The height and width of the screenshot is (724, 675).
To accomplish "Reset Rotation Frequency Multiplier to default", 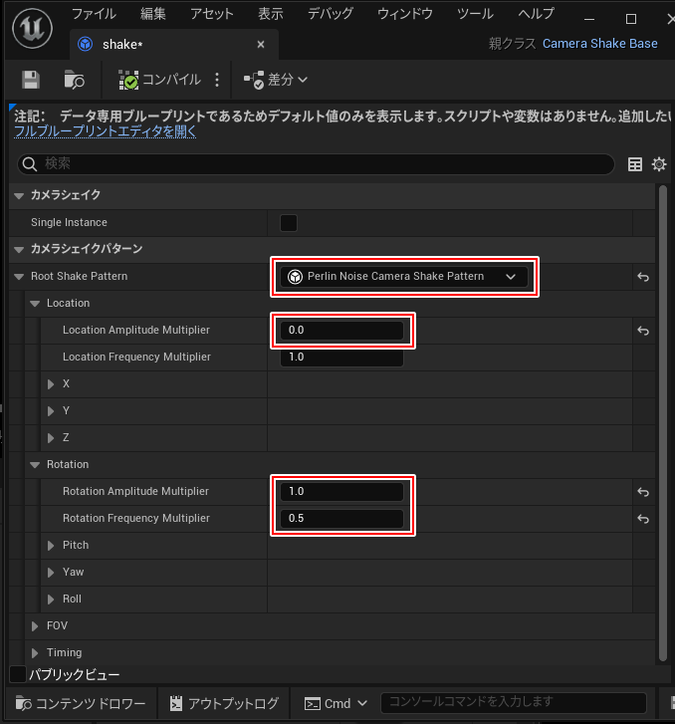I will [643, 519].
